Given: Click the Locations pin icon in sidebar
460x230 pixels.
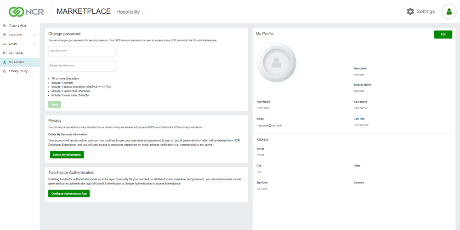Looking at the screenshot, I should click(5, 34).
